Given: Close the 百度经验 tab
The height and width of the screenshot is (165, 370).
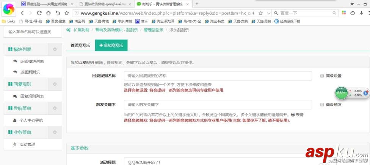Looking at the screenshot, I should click(72, 4).
